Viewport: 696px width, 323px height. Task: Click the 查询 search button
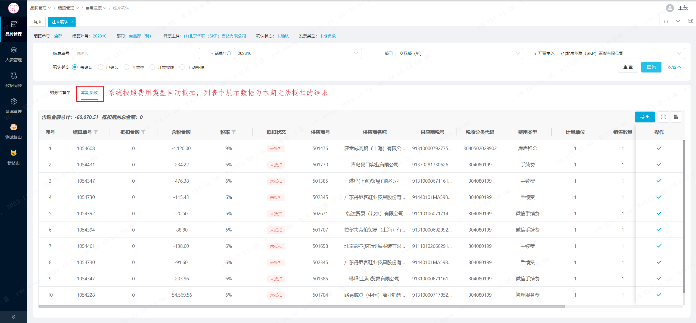click(x=651, y=67)
